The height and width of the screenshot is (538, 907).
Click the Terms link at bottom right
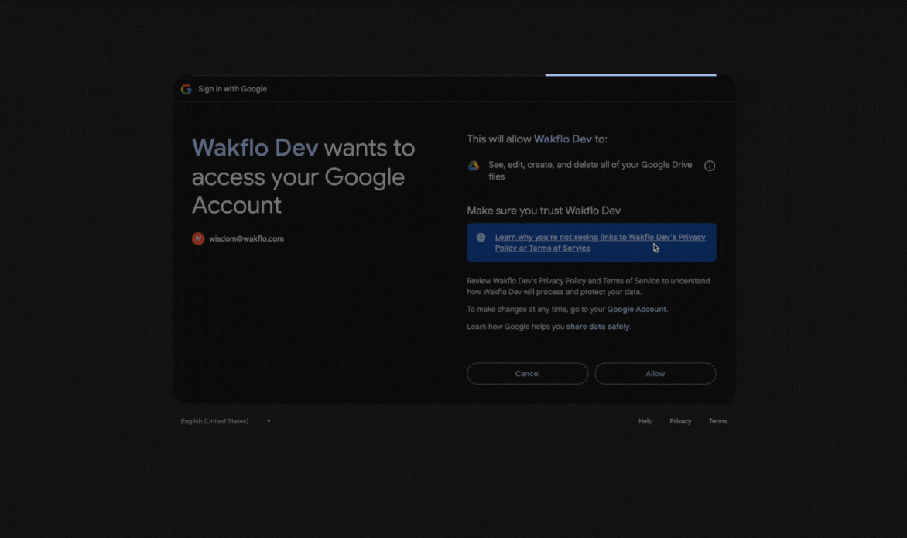click(717, 420)
